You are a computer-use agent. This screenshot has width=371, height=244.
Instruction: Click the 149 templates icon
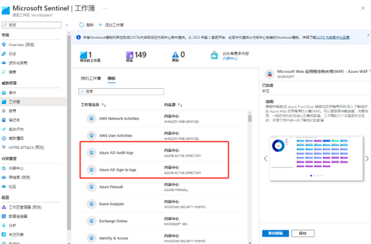[x=129, y=55]
